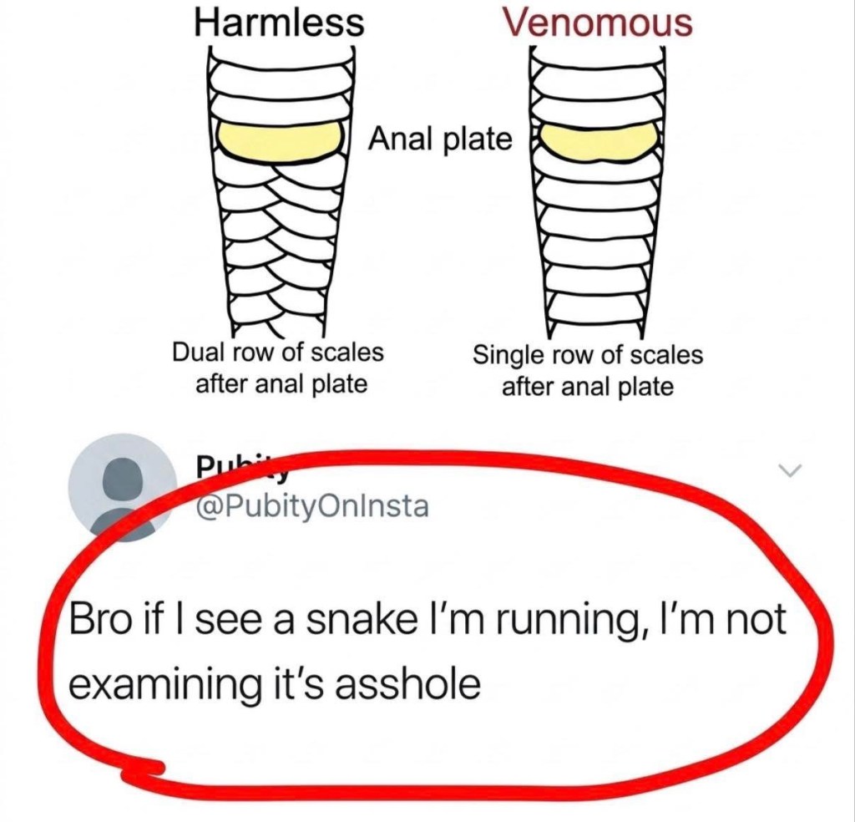Click the venomous snake tail diagram
Screen dimensions: 855x822
597,191
